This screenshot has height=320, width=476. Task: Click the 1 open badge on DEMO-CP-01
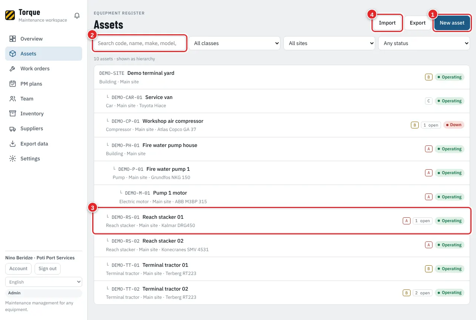[431, 125]
